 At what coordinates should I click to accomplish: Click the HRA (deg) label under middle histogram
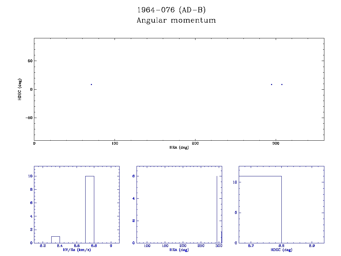tap(179, 250)
